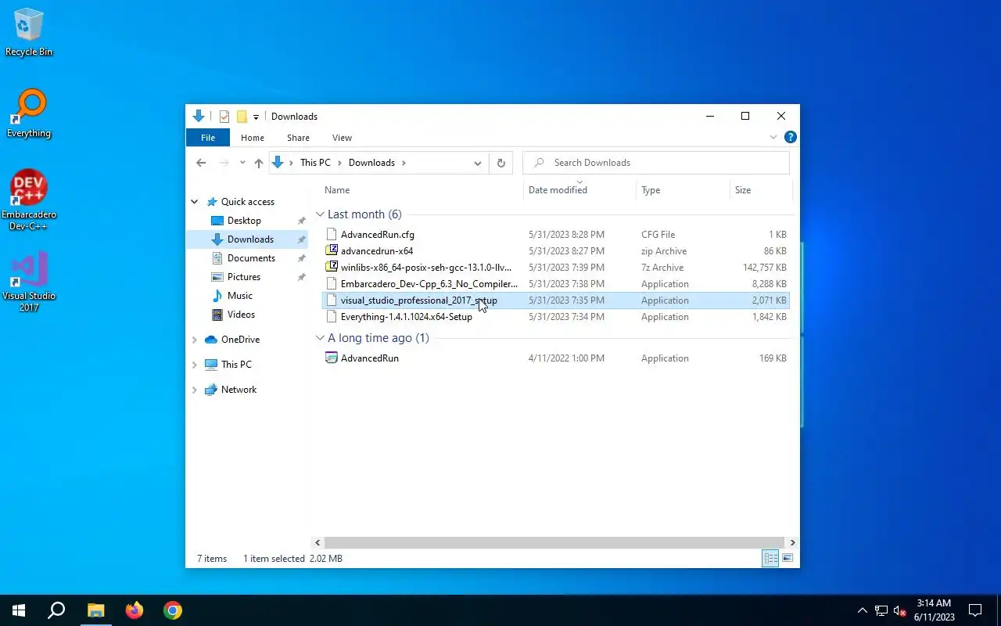The height and width of the screenshot is (626, 1001).
Task: Show hidden system tray icons
Action: click(863, 610)
